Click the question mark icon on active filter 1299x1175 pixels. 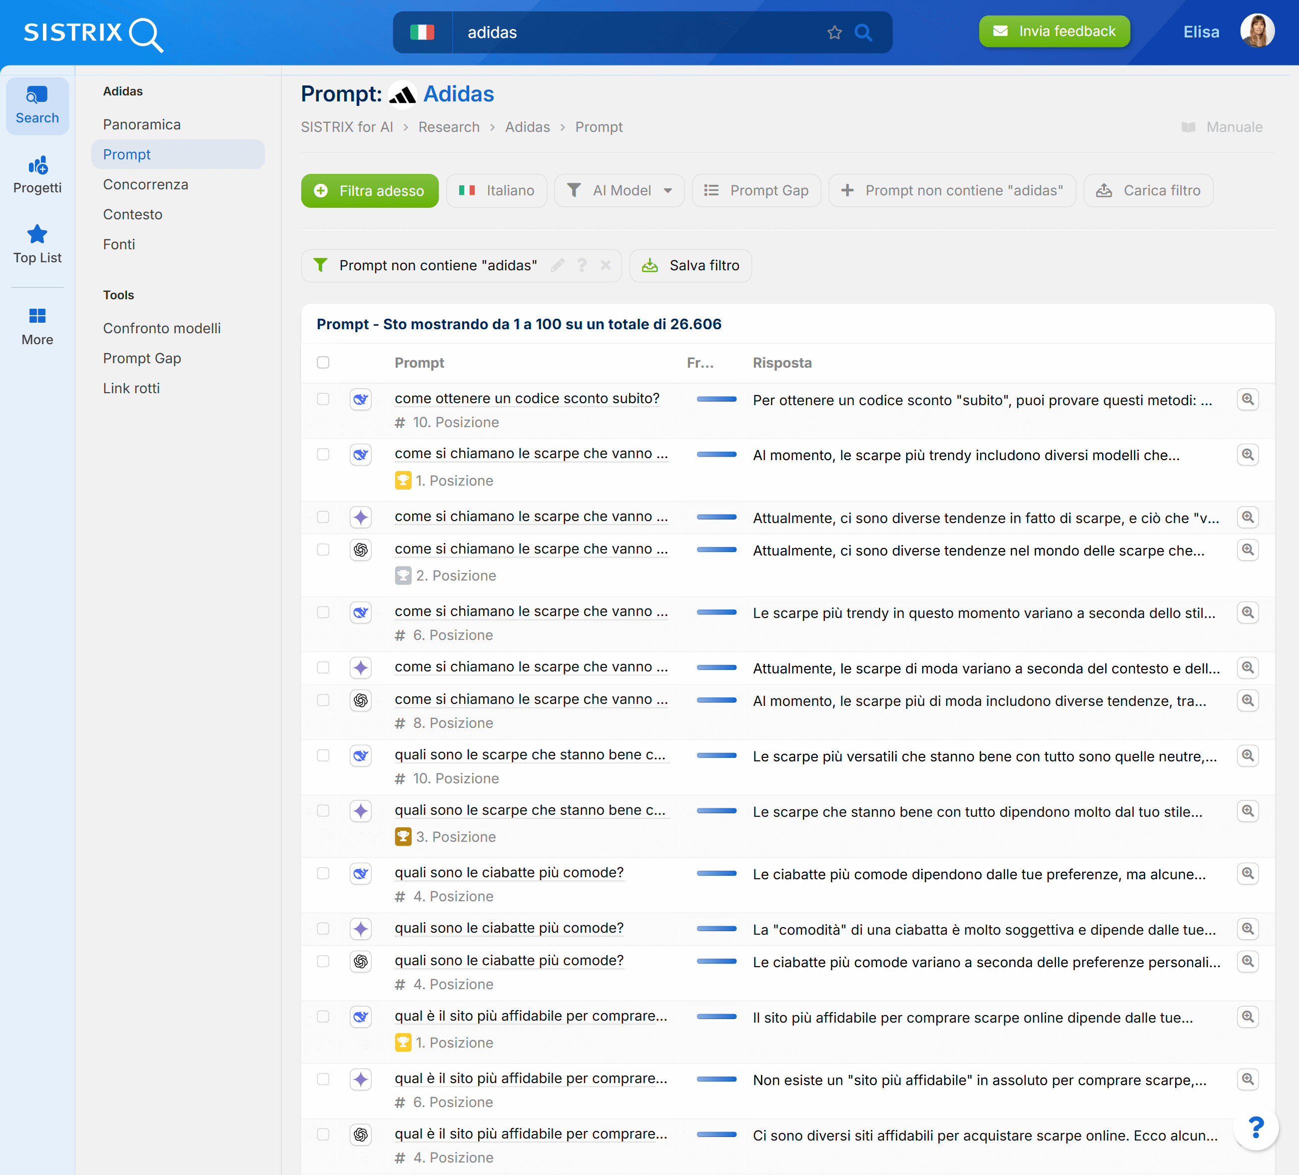pyautogui.click(x=582, y=265)
